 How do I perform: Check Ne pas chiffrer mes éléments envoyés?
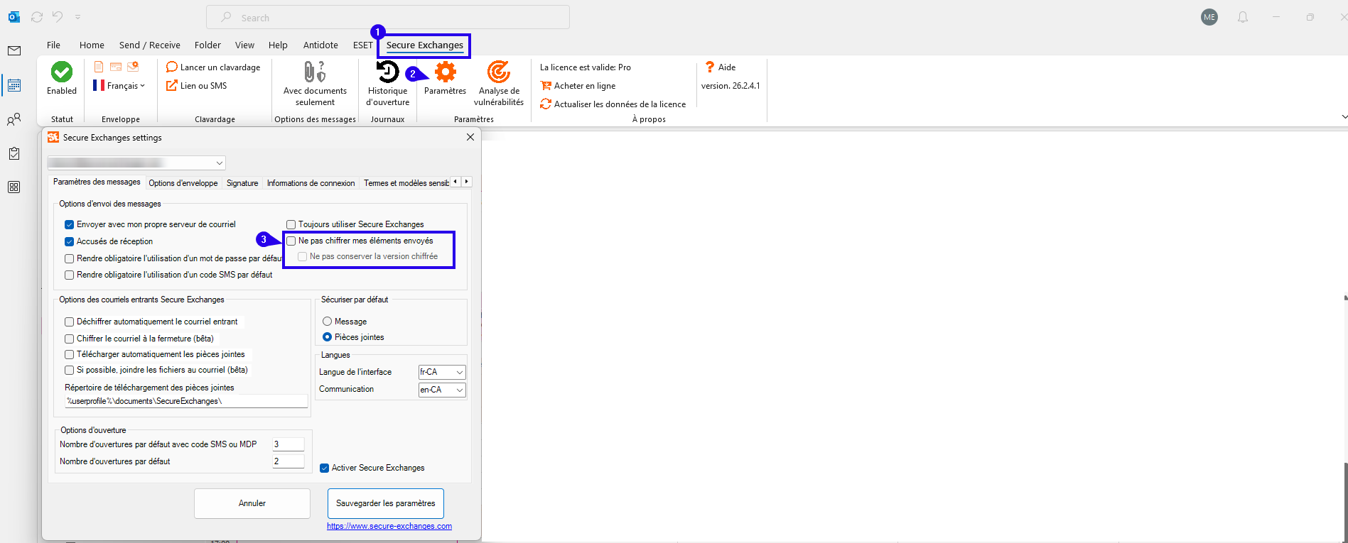291,241
